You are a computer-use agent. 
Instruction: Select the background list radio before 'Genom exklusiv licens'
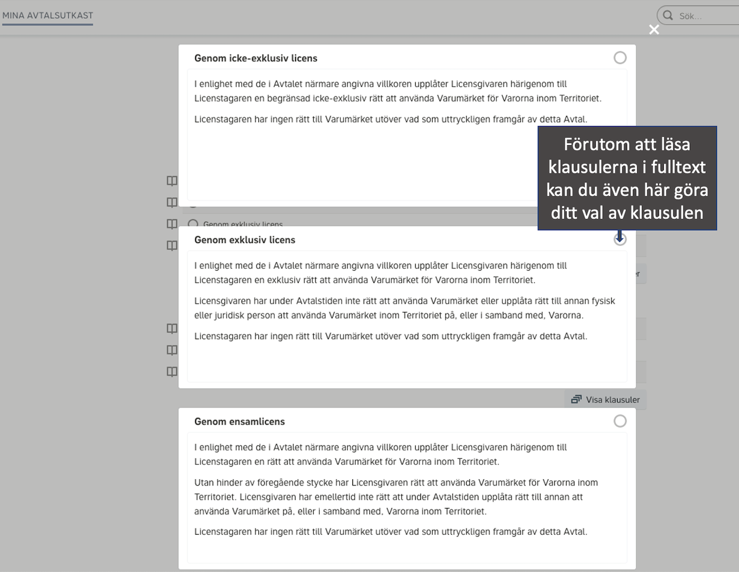192,224
